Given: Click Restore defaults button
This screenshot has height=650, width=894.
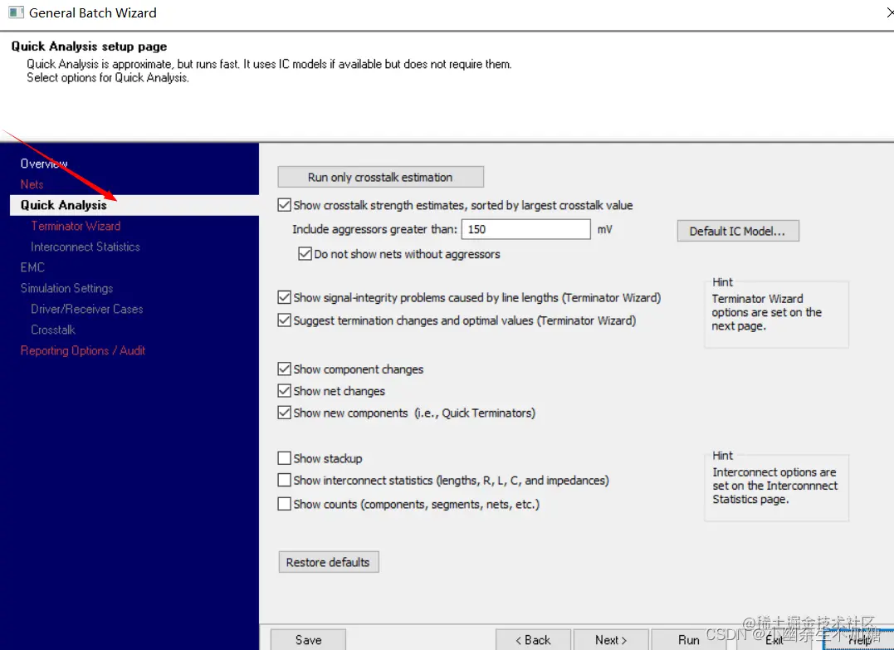Looking at the screenshot, I should click(329, 562).
